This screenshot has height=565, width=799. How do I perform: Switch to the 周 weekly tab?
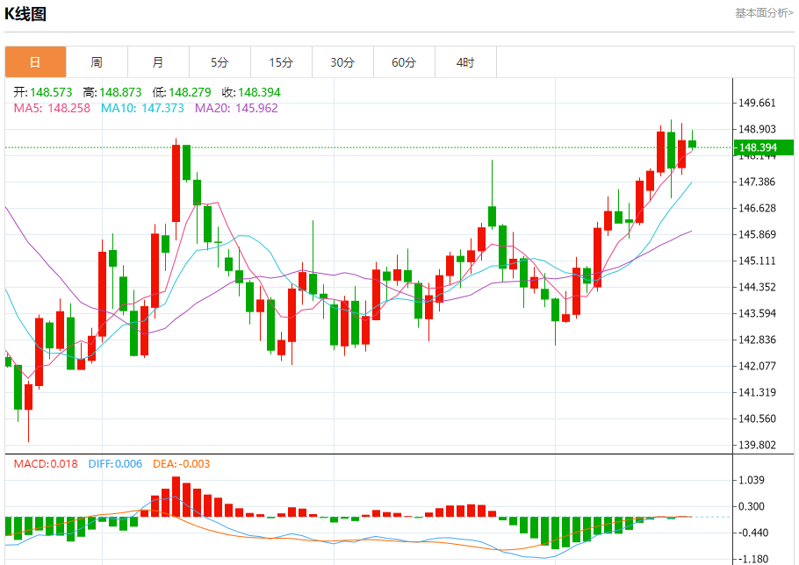coord(97,62)
